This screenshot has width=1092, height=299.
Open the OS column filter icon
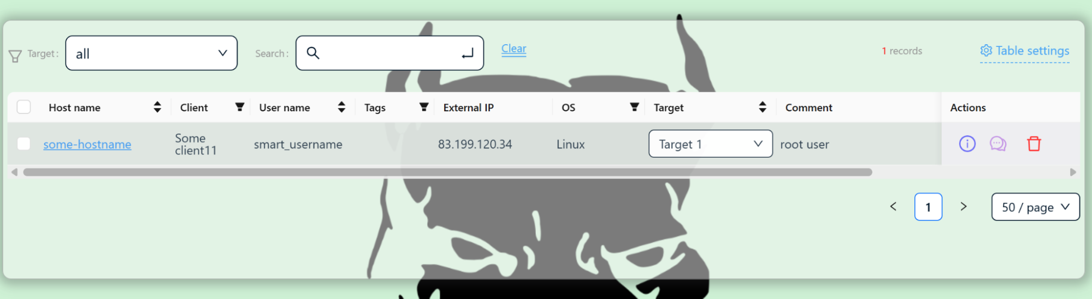(x=634, y=107)
